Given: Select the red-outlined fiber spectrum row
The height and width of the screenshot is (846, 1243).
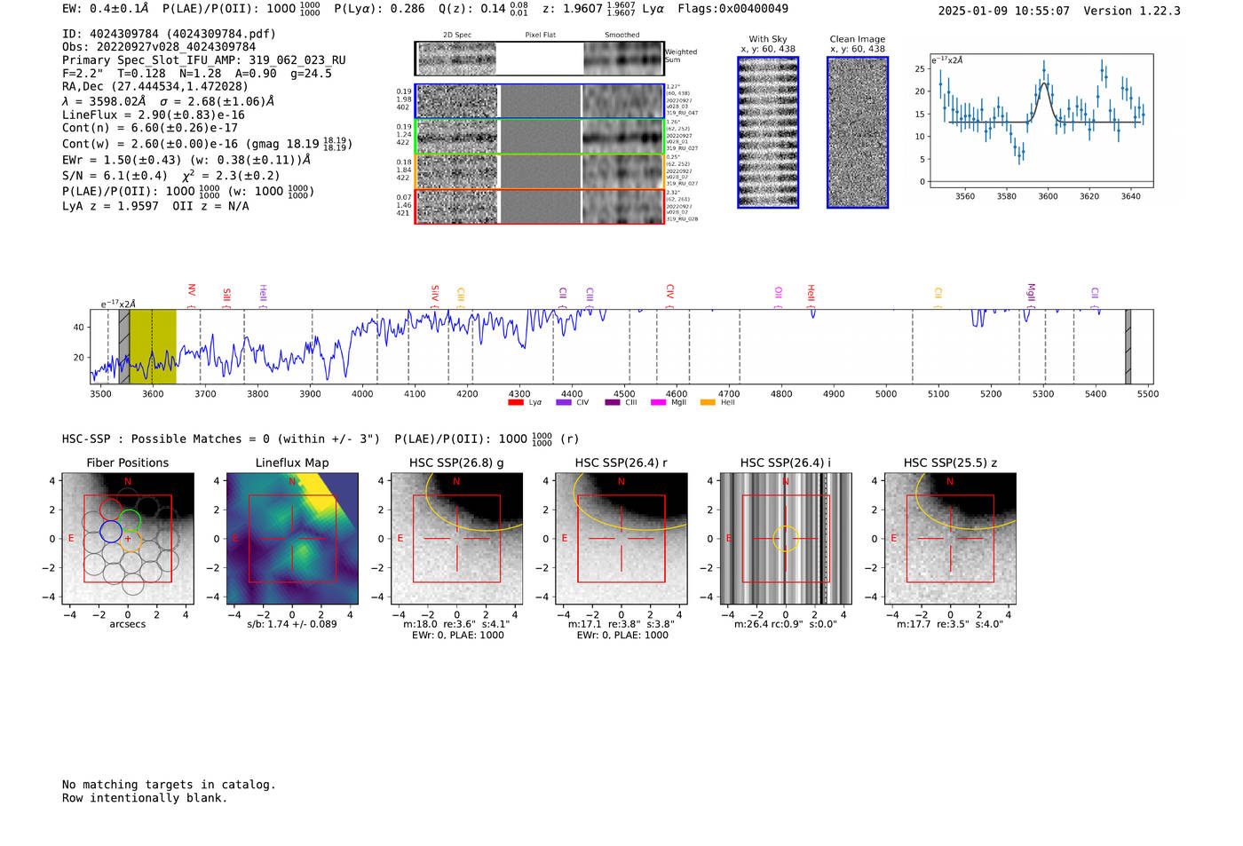Looking at the screenshot, I should (540, 206).
